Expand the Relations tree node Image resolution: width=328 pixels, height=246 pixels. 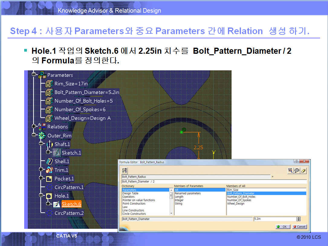click(34, 126)
